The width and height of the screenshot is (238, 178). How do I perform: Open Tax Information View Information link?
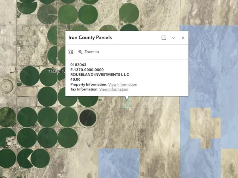pyautogui.click(x=114, y=89)
